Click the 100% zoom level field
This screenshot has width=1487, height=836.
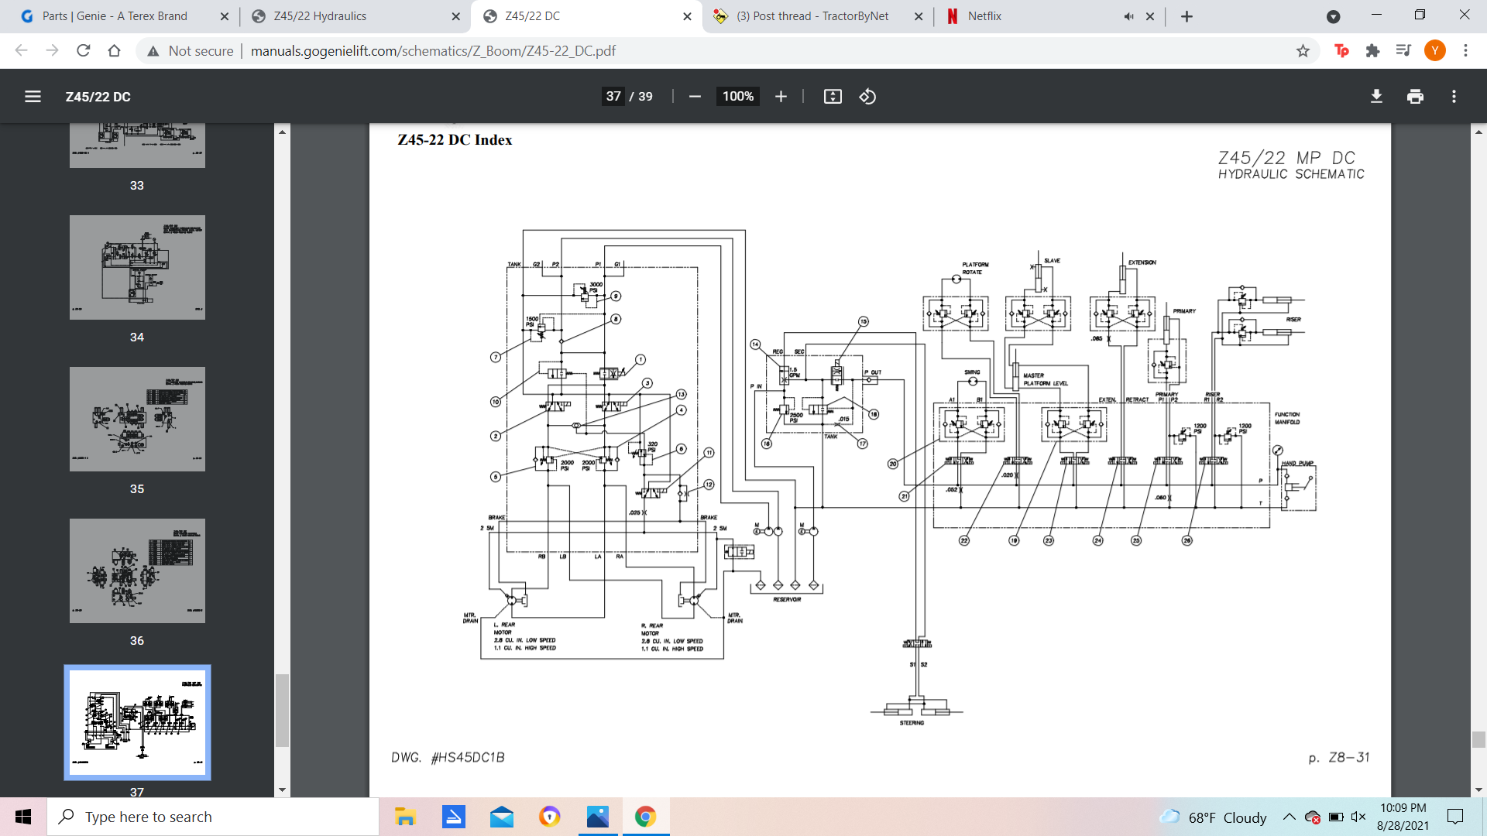[737, 97]
